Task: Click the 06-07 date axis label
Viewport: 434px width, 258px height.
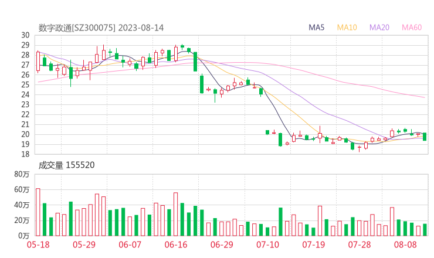Action: click(130, 245)
